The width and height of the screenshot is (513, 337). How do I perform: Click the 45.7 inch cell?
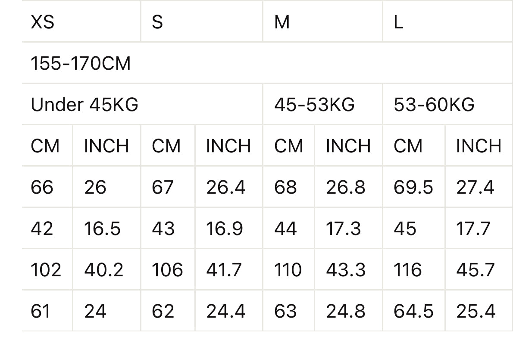click(475, 270)
